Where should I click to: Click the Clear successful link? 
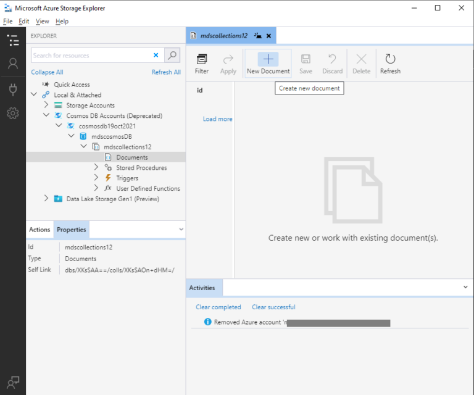point(273,307)
